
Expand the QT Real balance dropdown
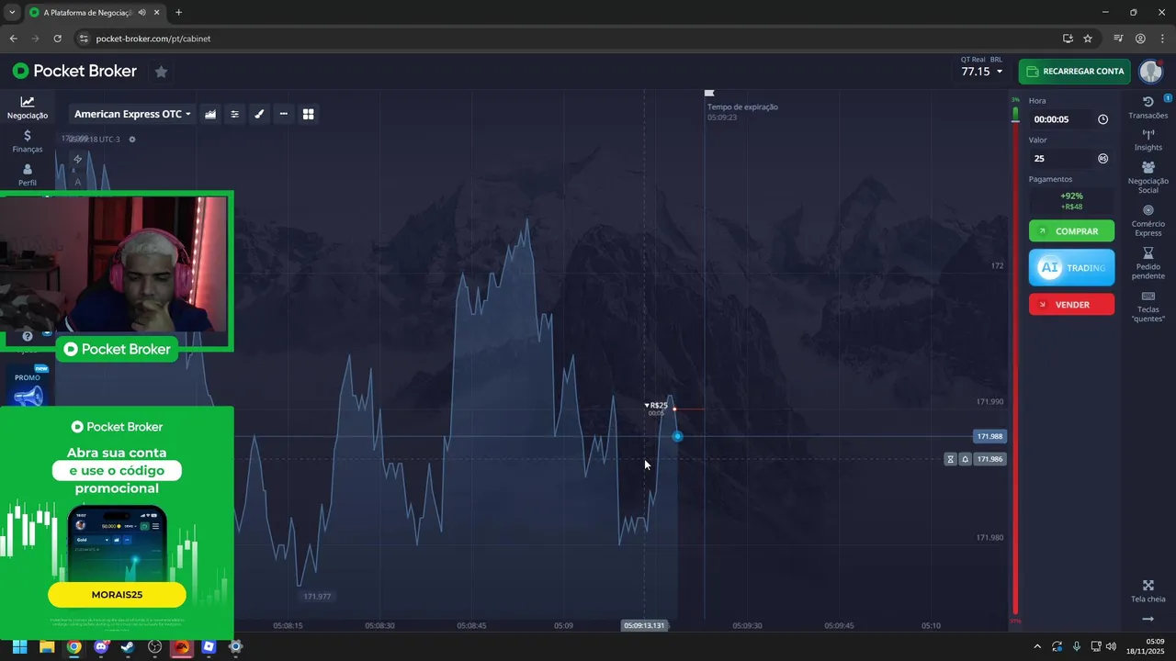click(981, 71)
